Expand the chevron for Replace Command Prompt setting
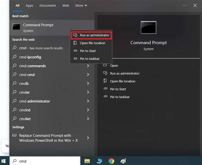This screenshot has width=202, height=165. [x=88, y=138]
